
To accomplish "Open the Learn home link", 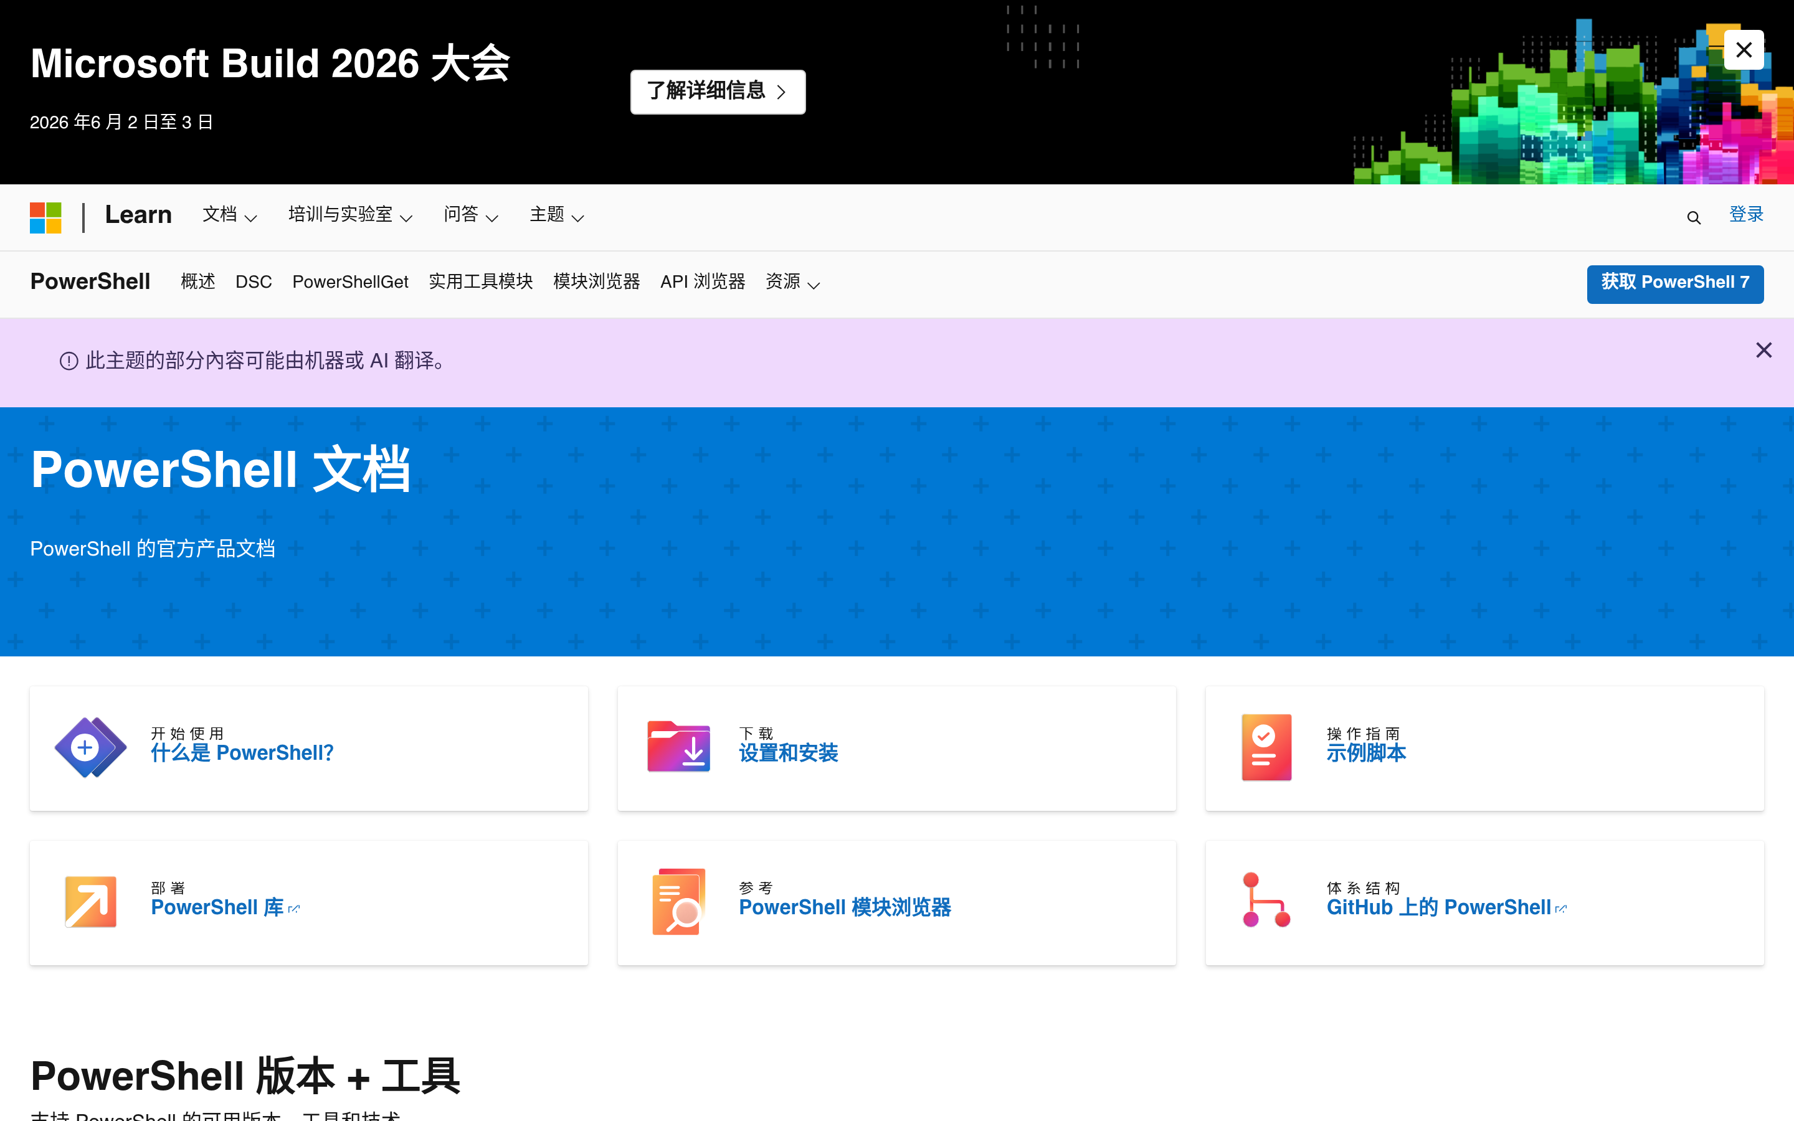I will pos(138,215).
